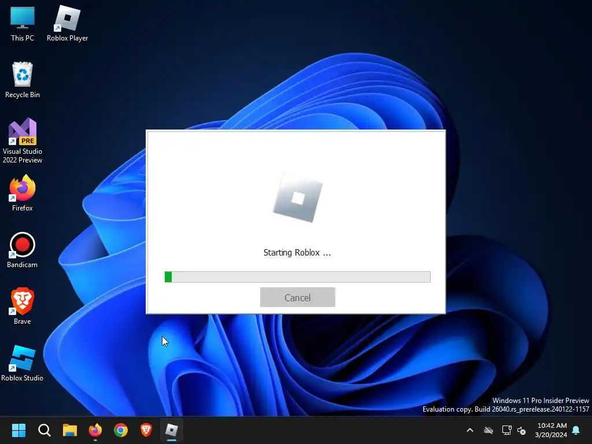Viewport: 592px width, 444px height.
Task: Switch to Firefox on the taskbar
Action: (x=95, y=430)
